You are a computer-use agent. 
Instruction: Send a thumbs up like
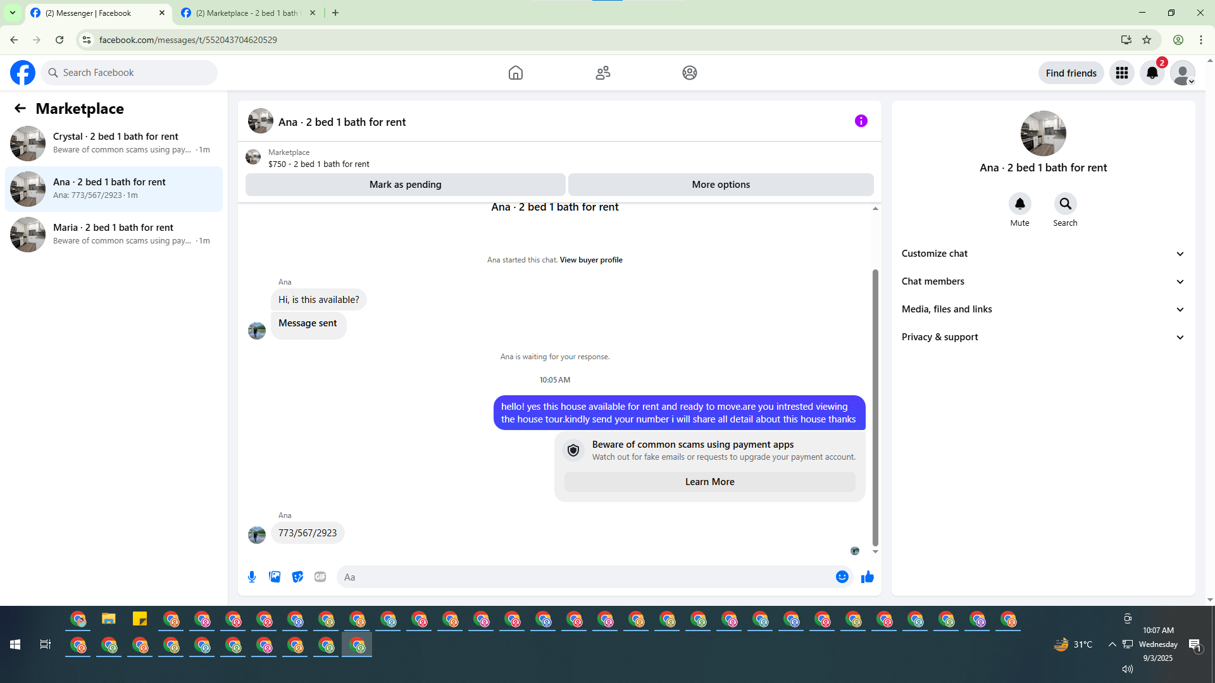coord(868,577)
